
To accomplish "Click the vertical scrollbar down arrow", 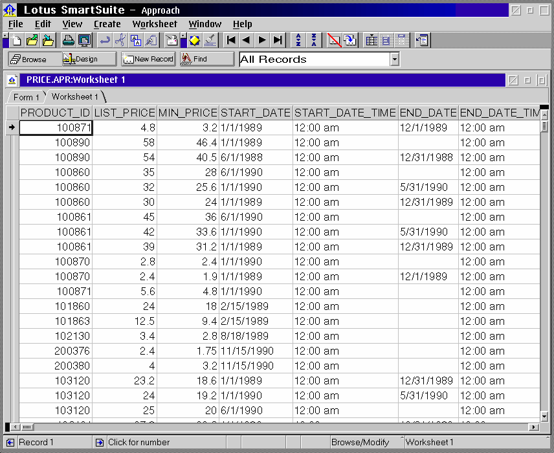I will click(544, 417).
